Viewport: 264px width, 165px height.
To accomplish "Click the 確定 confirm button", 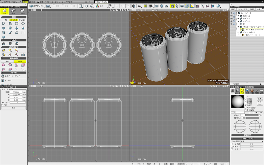I will tap(13, 108).
